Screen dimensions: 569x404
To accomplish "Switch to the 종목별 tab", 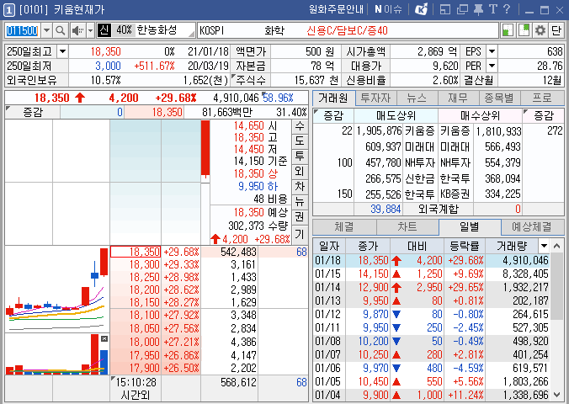I will [x=500, y=98].
